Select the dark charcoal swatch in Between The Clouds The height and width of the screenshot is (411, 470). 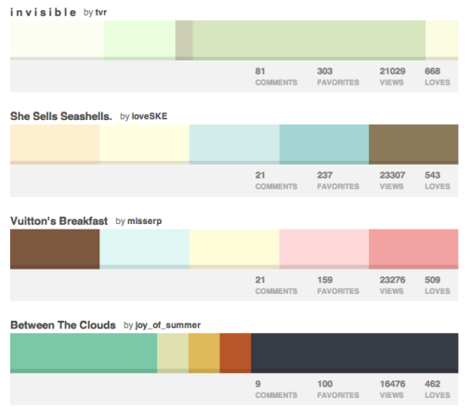[x=355, y=353]
